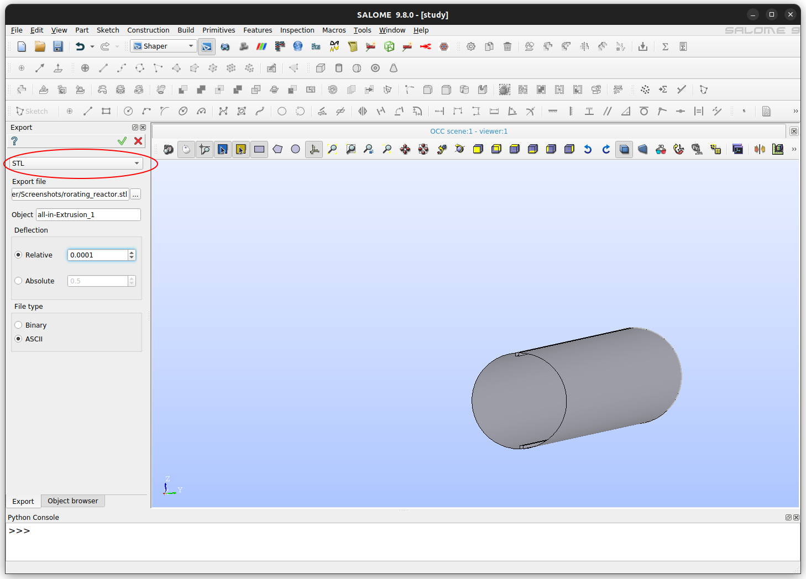The height and width of the screenshot is (579, 806).
Task: Click the Construction Axis arrow icon
Action: (40, 68)
